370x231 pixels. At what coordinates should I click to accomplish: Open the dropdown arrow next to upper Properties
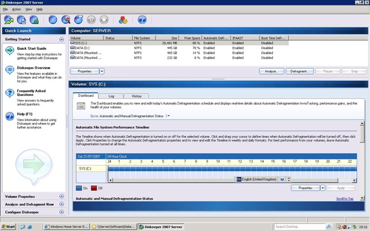(x=102, y=71)
